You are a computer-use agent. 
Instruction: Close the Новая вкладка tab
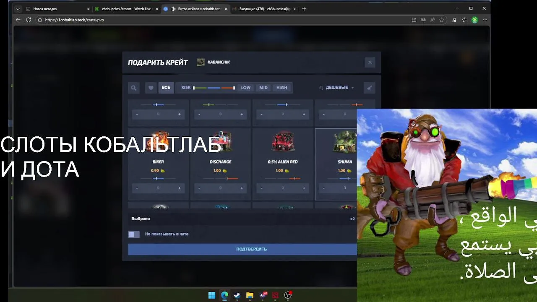88,9
